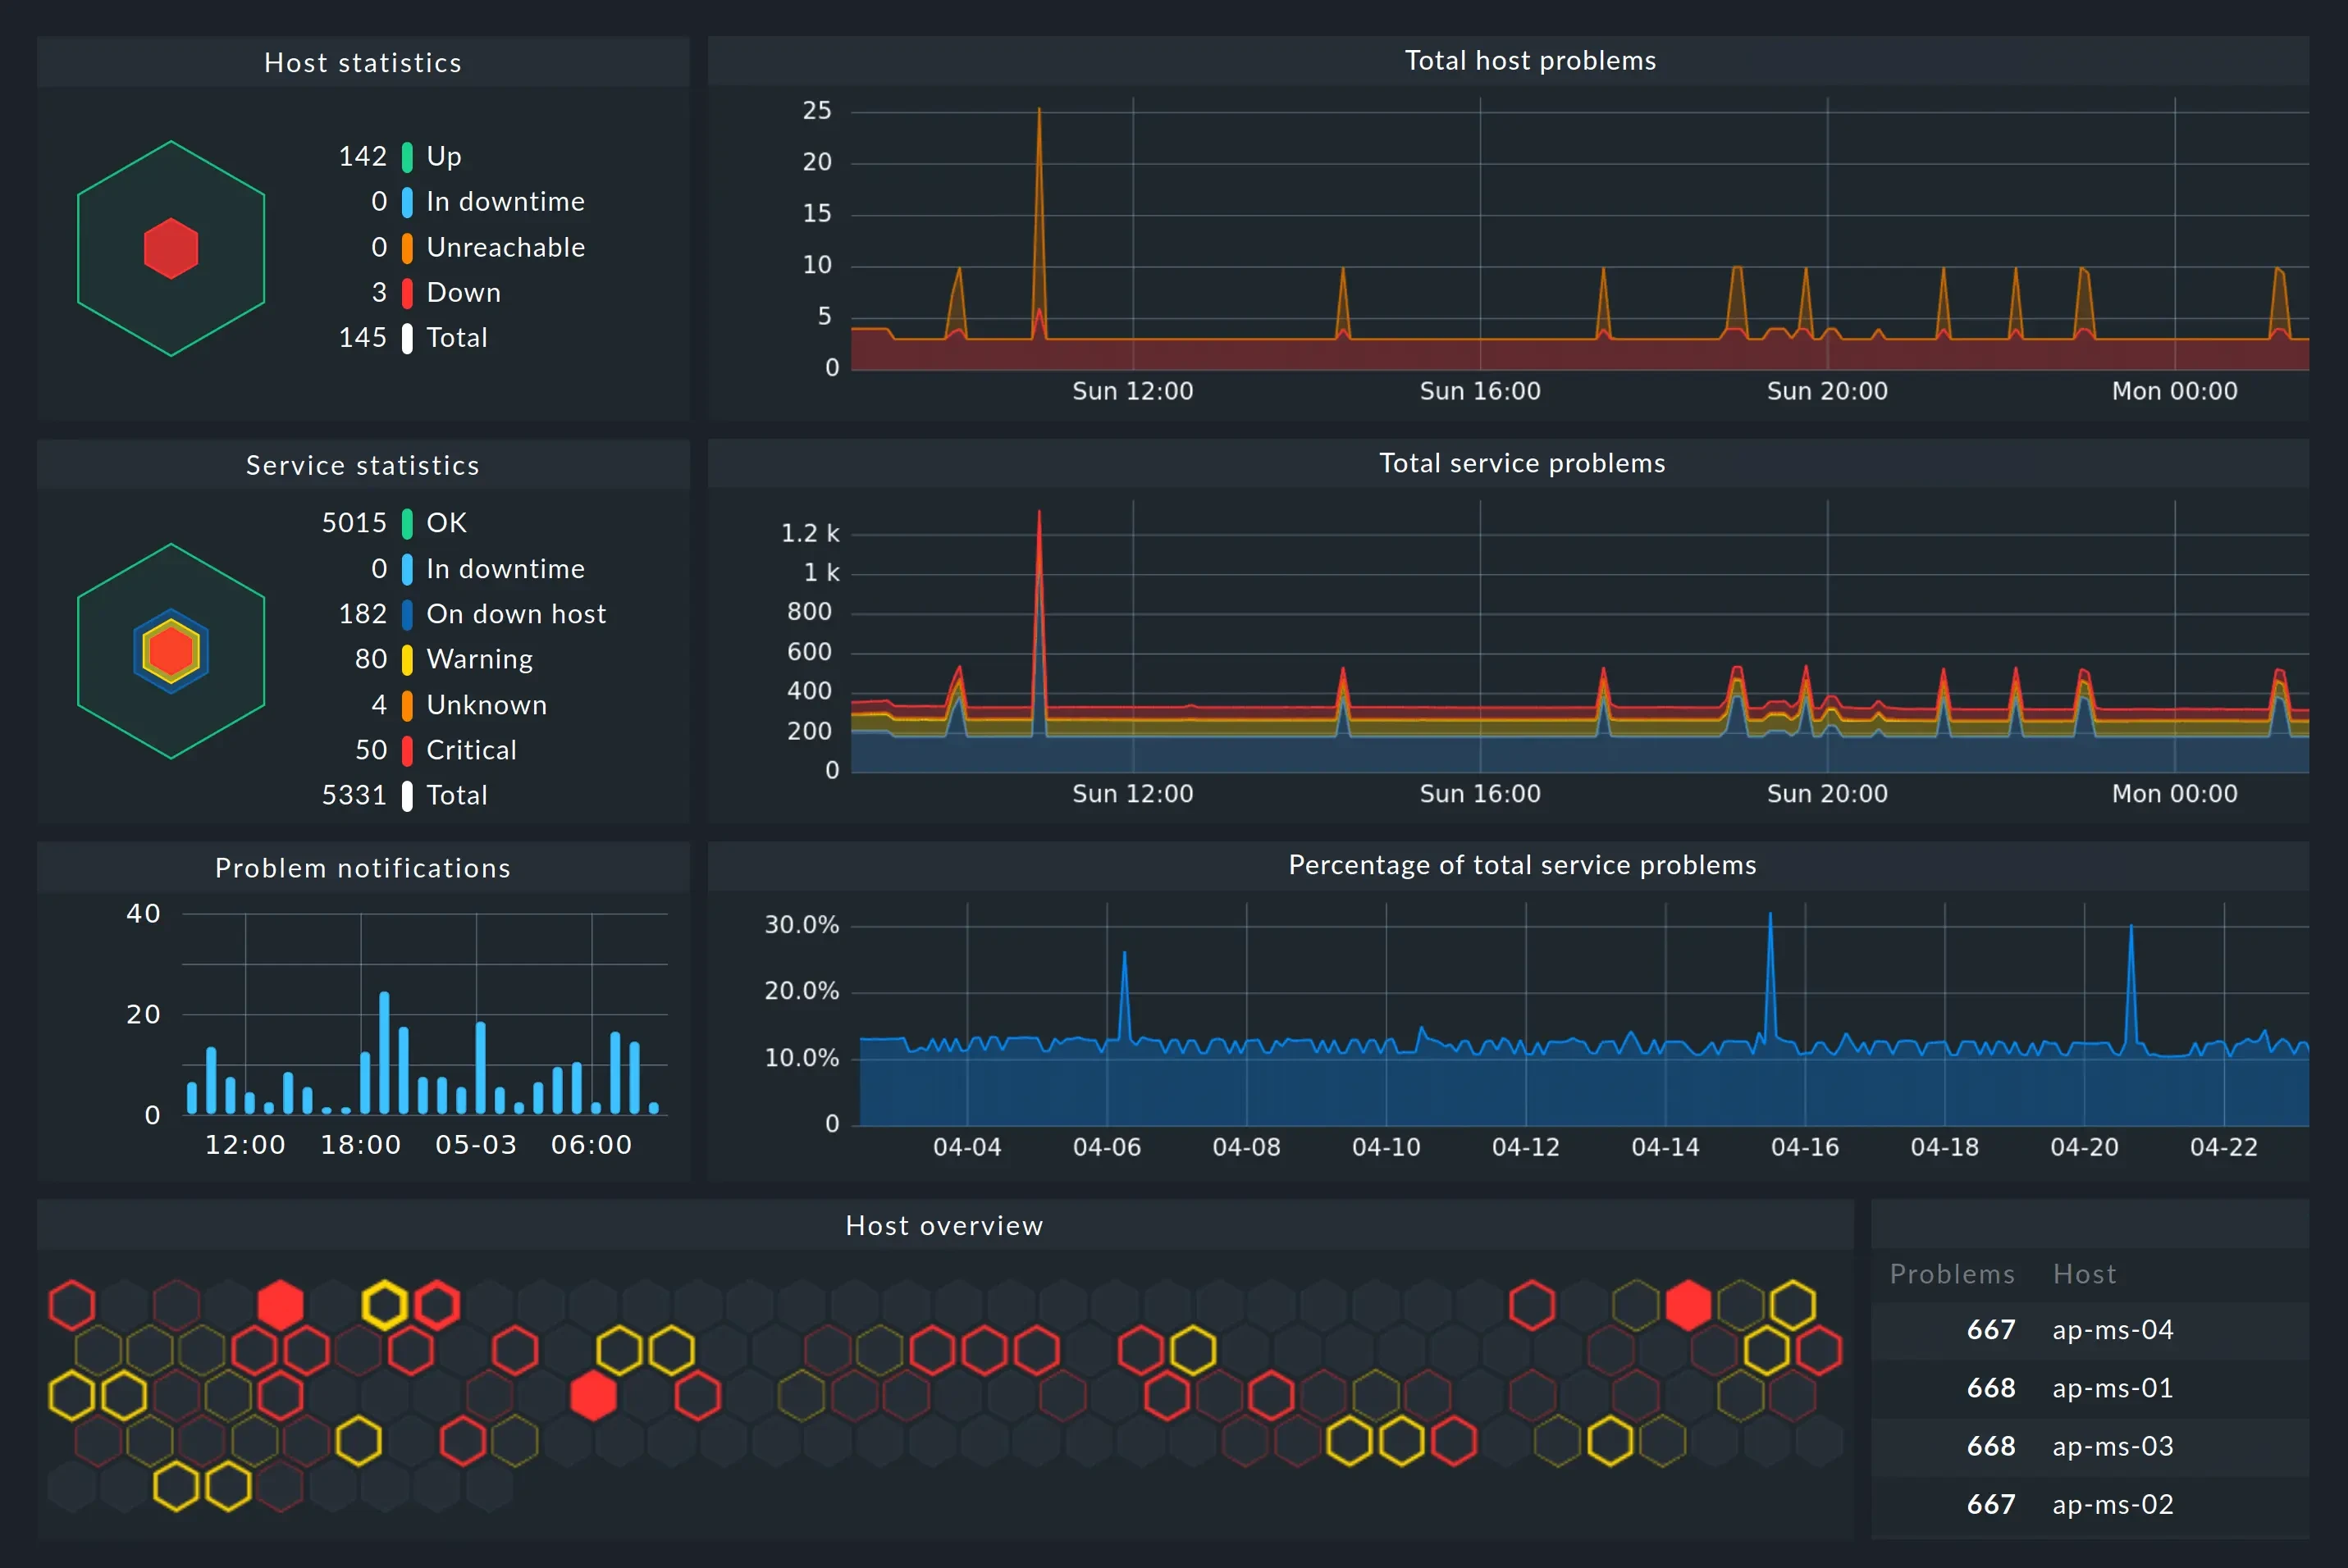Viewport: 2348px width, 1568px height.
Task: Click the green Up status color marker
Action: pos(407,157)
